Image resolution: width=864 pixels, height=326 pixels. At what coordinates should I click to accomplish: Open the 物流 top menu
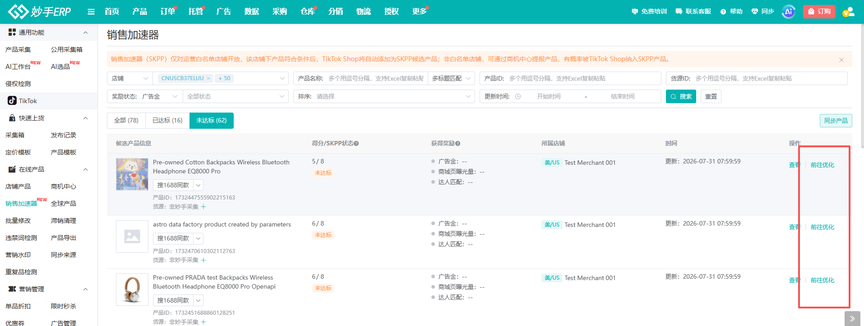point(364,12)
